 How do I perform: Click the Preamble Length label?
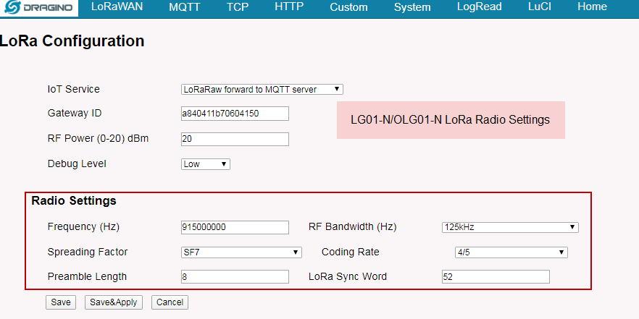87,276
